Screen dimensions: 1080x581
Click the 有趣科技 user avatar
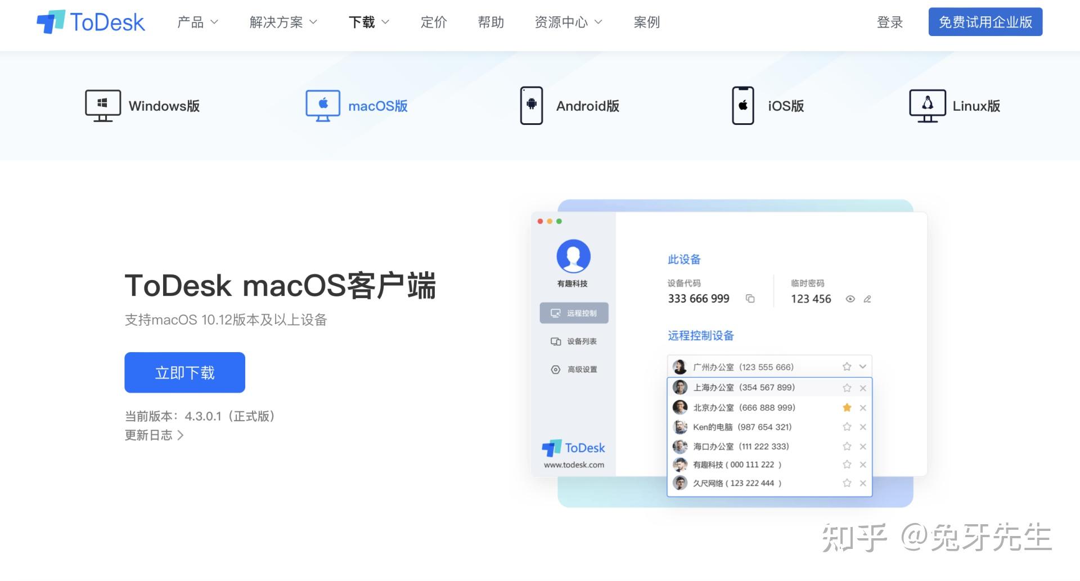573,256
